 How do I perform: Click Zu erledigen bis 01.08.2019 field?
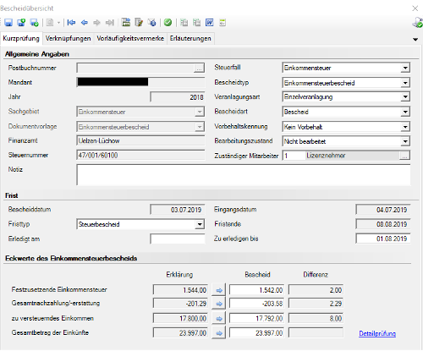pyautogui.click(x=383, y=239)
